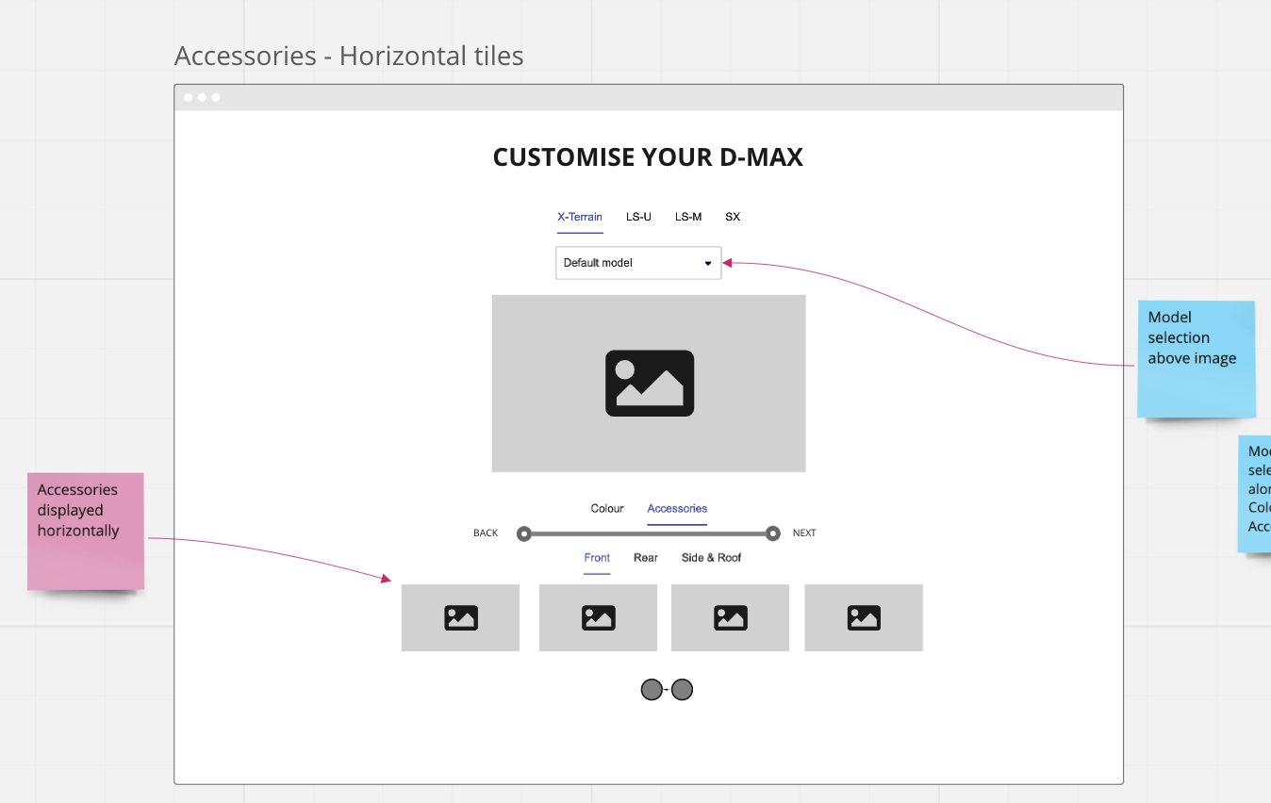1271x803 pixels.
Task: Open the LS-M model tab
Action: pyautogui.click(x=688, y=217)
